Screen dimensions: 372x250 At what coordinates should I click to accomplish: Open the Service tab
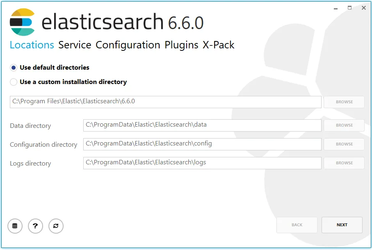(75, 45)
